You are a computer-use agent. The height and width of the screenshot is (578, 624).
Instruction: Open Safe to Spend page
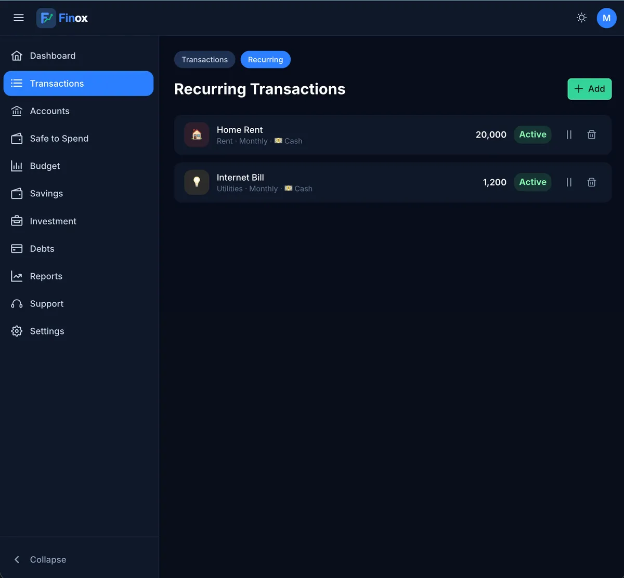pos(79,139)
